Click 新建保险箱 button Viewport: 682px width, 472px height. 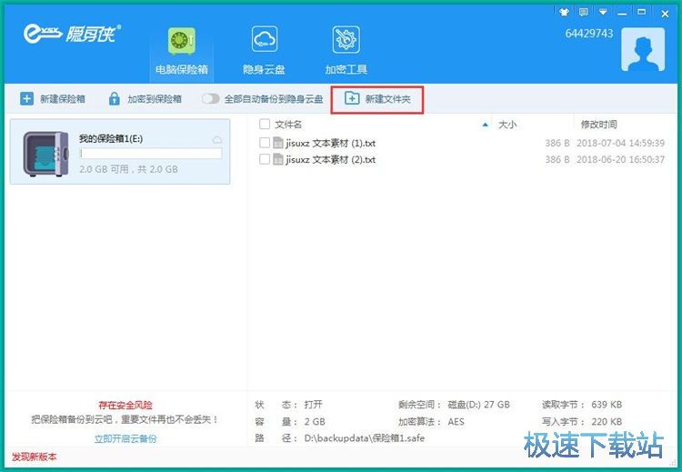53,99
